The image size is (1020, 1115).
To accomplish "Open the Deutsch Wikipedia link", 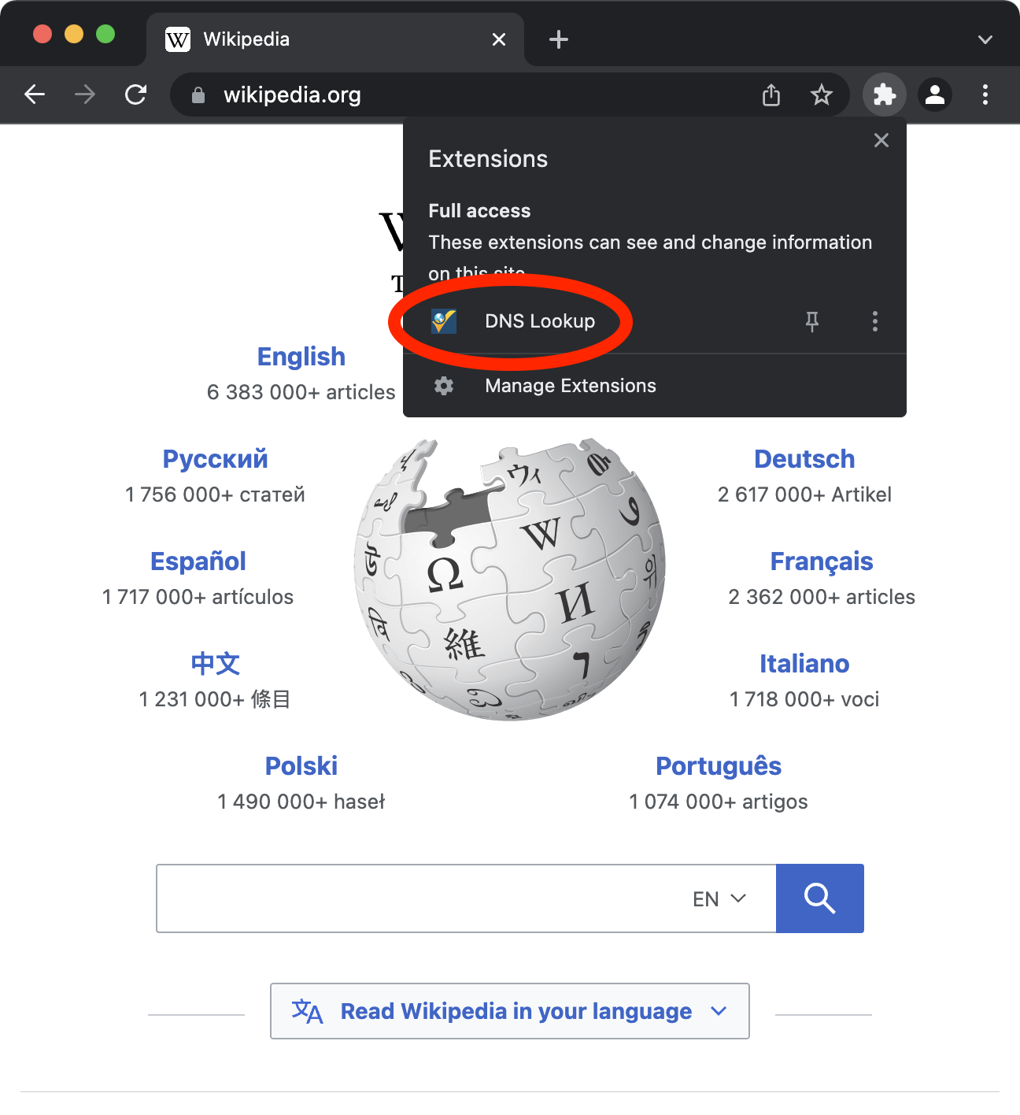I will point(804,459).
